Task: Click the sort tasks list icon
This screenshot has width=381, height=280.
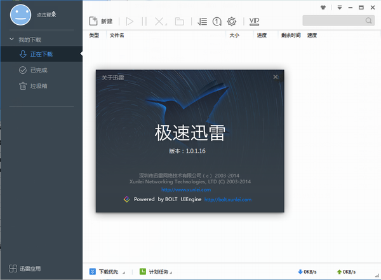Action: click(x=202, y=22)
